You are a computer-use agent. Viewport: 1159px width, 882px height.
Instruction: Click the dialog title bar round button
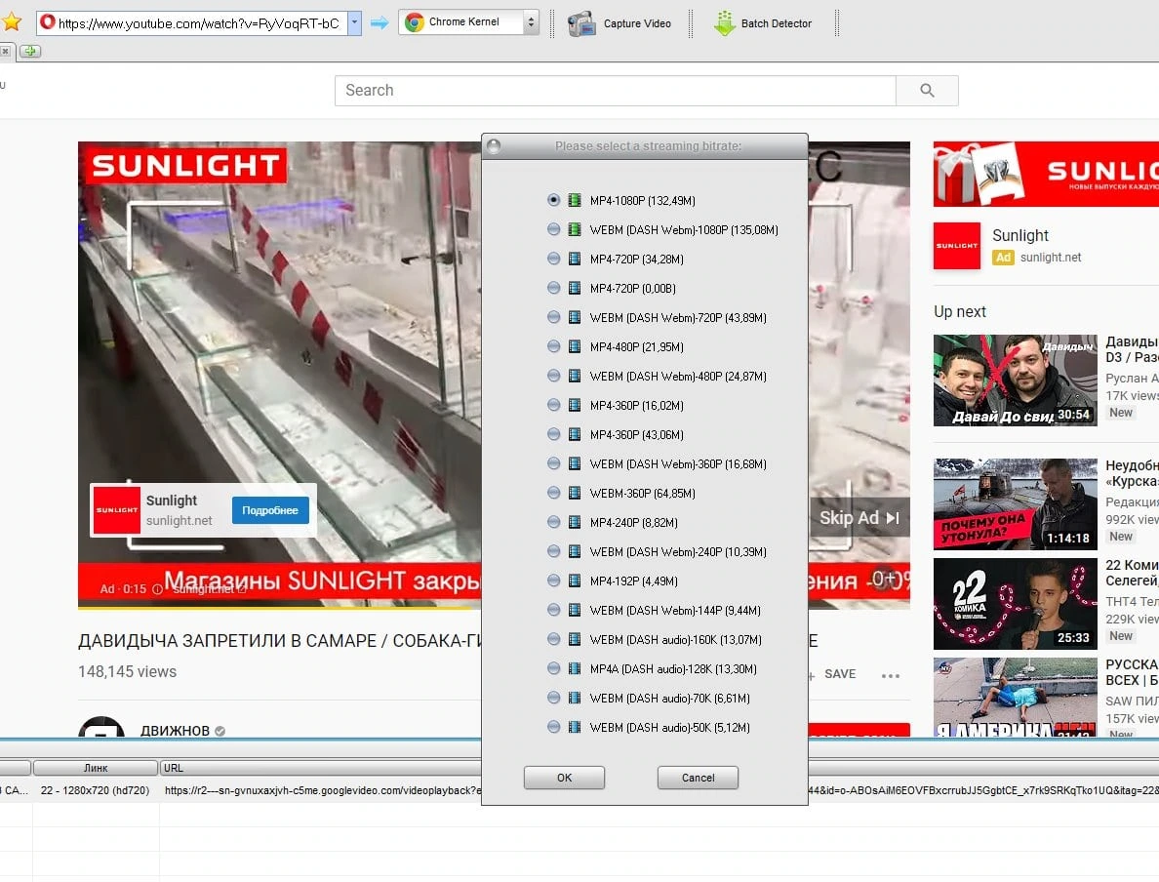[x=494, y=145]
